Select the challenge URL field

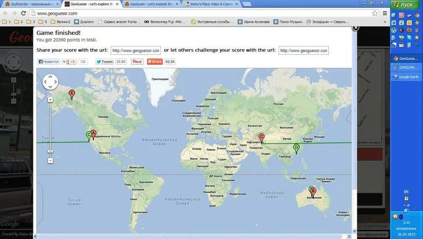pyautogui.click(x=304, y=51)
